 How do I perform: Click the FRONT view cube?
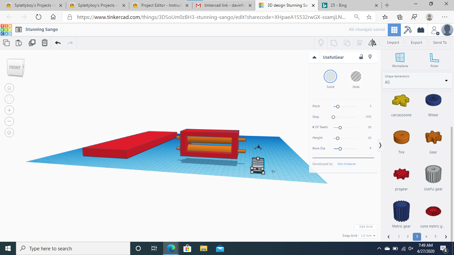15,67
